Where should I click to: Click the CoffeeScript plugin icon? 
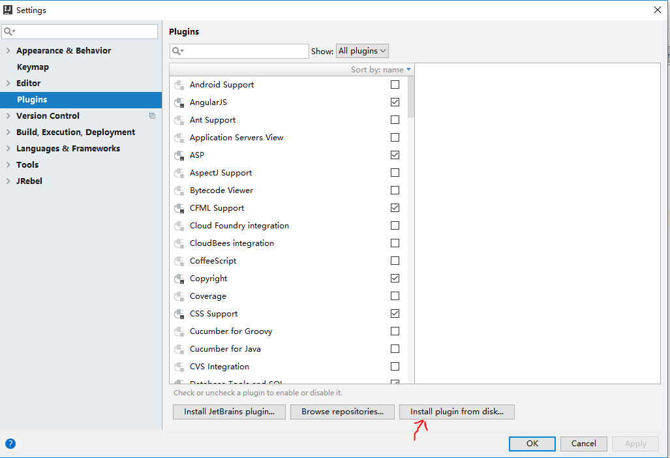pyautogui.click(x=179, y=261)
